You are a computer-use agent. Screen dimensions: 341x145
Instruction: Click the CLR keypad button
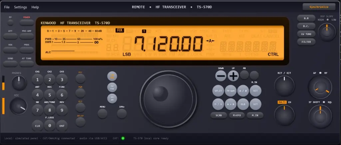[37, 126]
